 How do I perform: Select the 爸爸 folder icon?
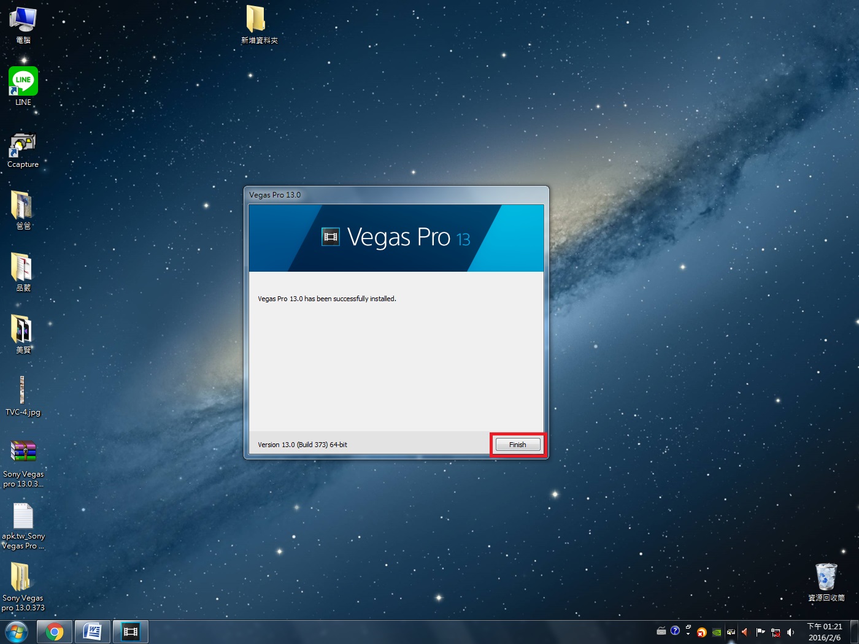(23, 210)
